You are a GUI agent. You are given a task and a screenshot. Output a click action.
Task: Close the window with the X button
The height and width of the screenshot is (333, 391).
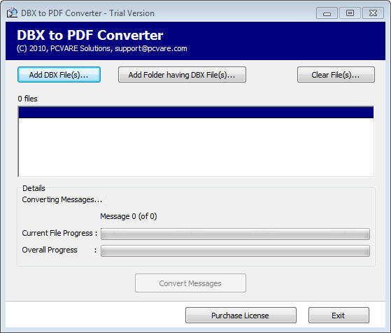click(x=373, y=13)
